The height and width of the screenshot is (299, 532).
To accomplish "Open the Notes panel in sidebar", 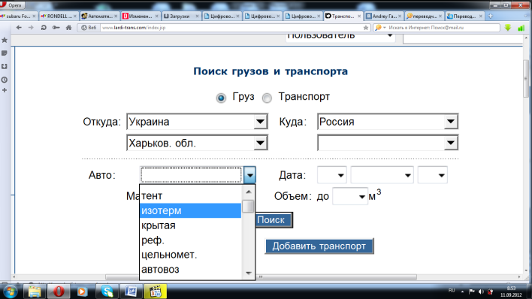I will pyautogui.click(x=5, y=53).
